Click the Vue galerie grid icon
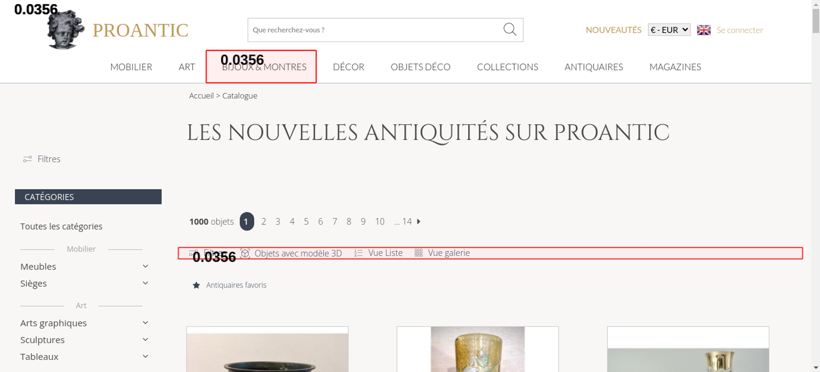 tap(418, 253)
